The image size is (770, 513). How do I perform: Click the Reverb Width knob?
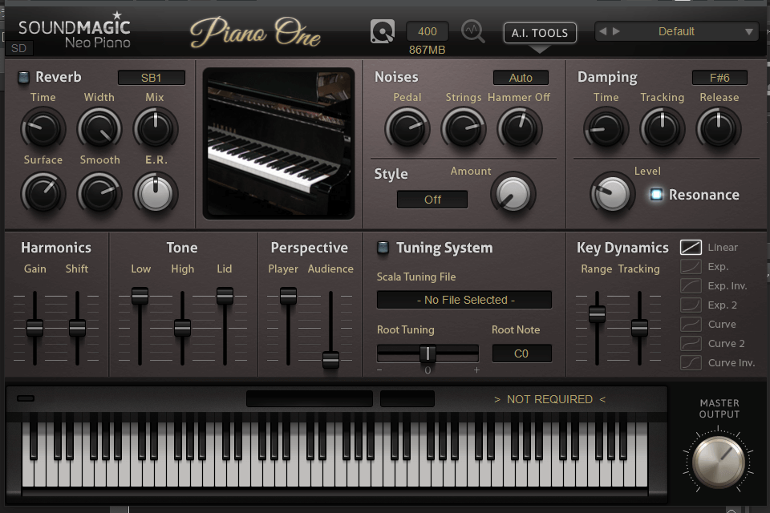pos(99,128)
